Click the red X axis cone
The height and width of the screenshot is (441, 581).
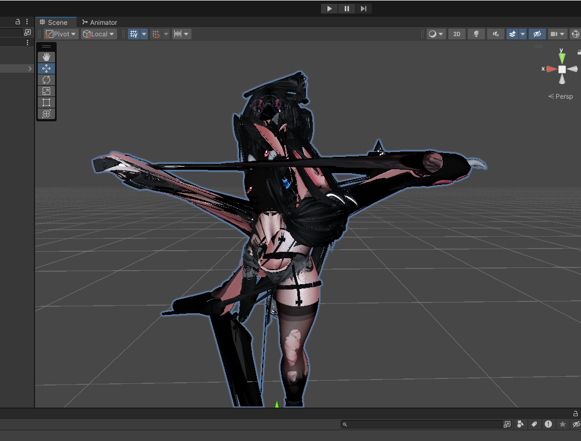[x=552, y=69]
